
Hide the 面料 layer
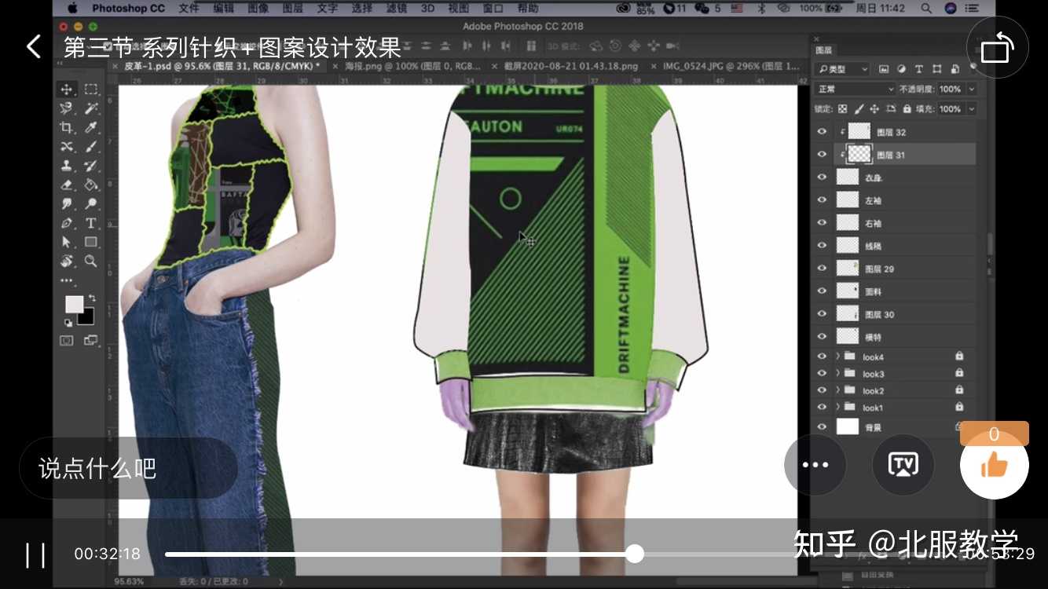coord(822,291)
